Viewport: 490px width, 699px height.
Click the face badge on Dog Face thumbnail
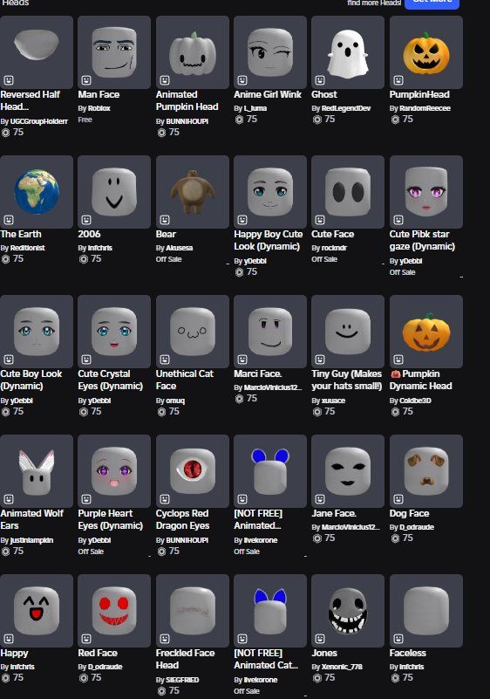pos(398,499)
